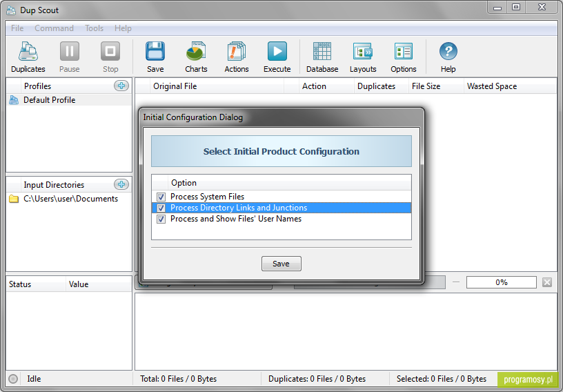Uncheck Process Directory Links and Junctions checkbox
The image size is (563, 392).
point(161,208)
